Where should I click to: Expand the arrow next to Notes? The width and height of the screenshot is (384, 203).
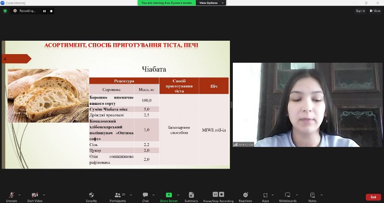click(321, 195)
